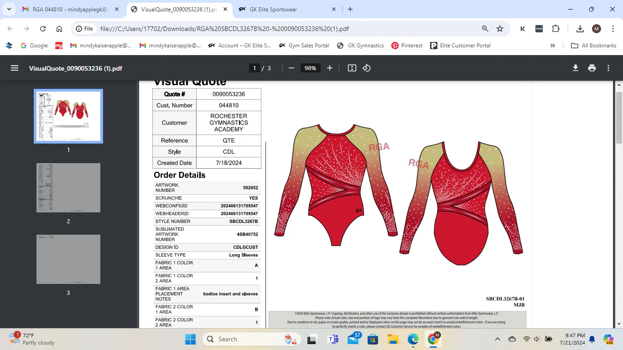623x350 pixels.
Task: Open a new browser tab
Action: click(x=350, y=9)
